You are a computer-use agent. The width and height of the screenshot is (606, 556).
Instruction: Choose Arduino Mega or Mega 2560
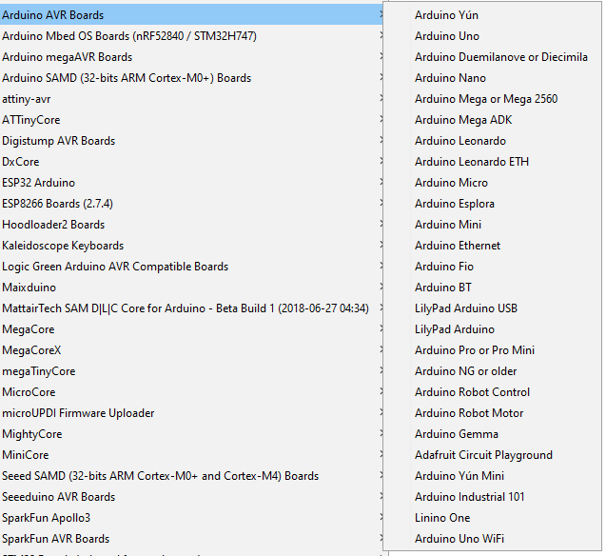[493, 99]
